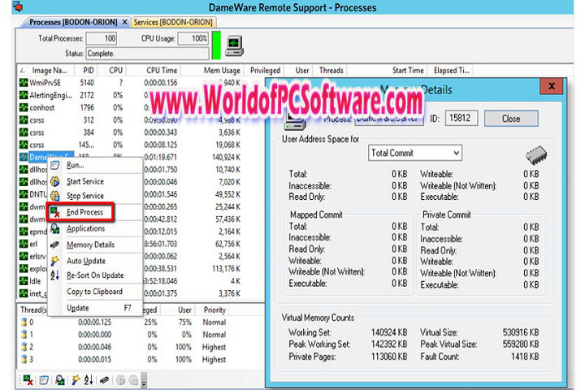Click the DameWare app icon in title bar
The height and width of the screenshot is (390, 585).
18,6
